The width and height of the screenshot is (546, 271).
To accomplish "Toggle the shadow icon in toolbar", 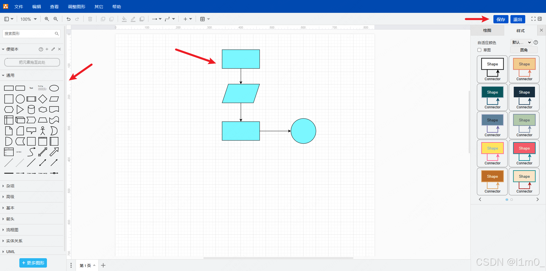I will click(x=142, y=19).
